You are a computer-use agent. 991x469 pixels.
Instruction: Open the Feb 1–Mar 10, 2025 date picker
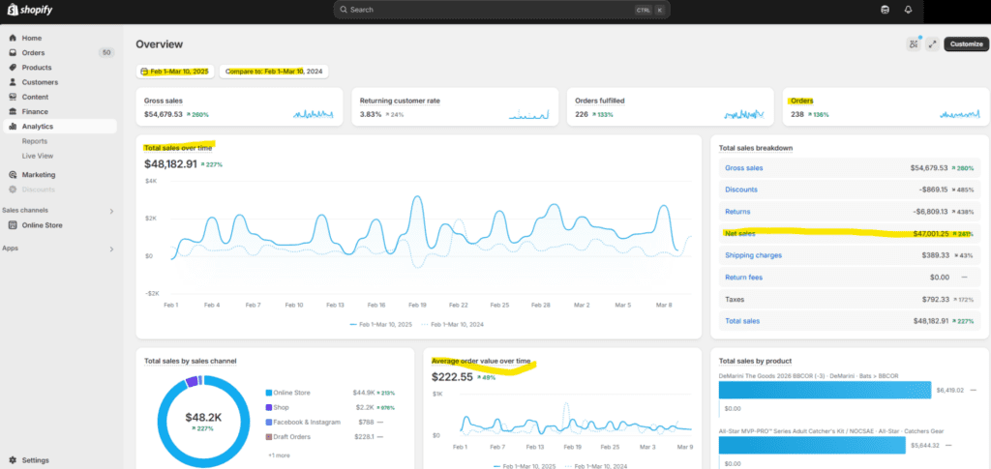point(175,72)
